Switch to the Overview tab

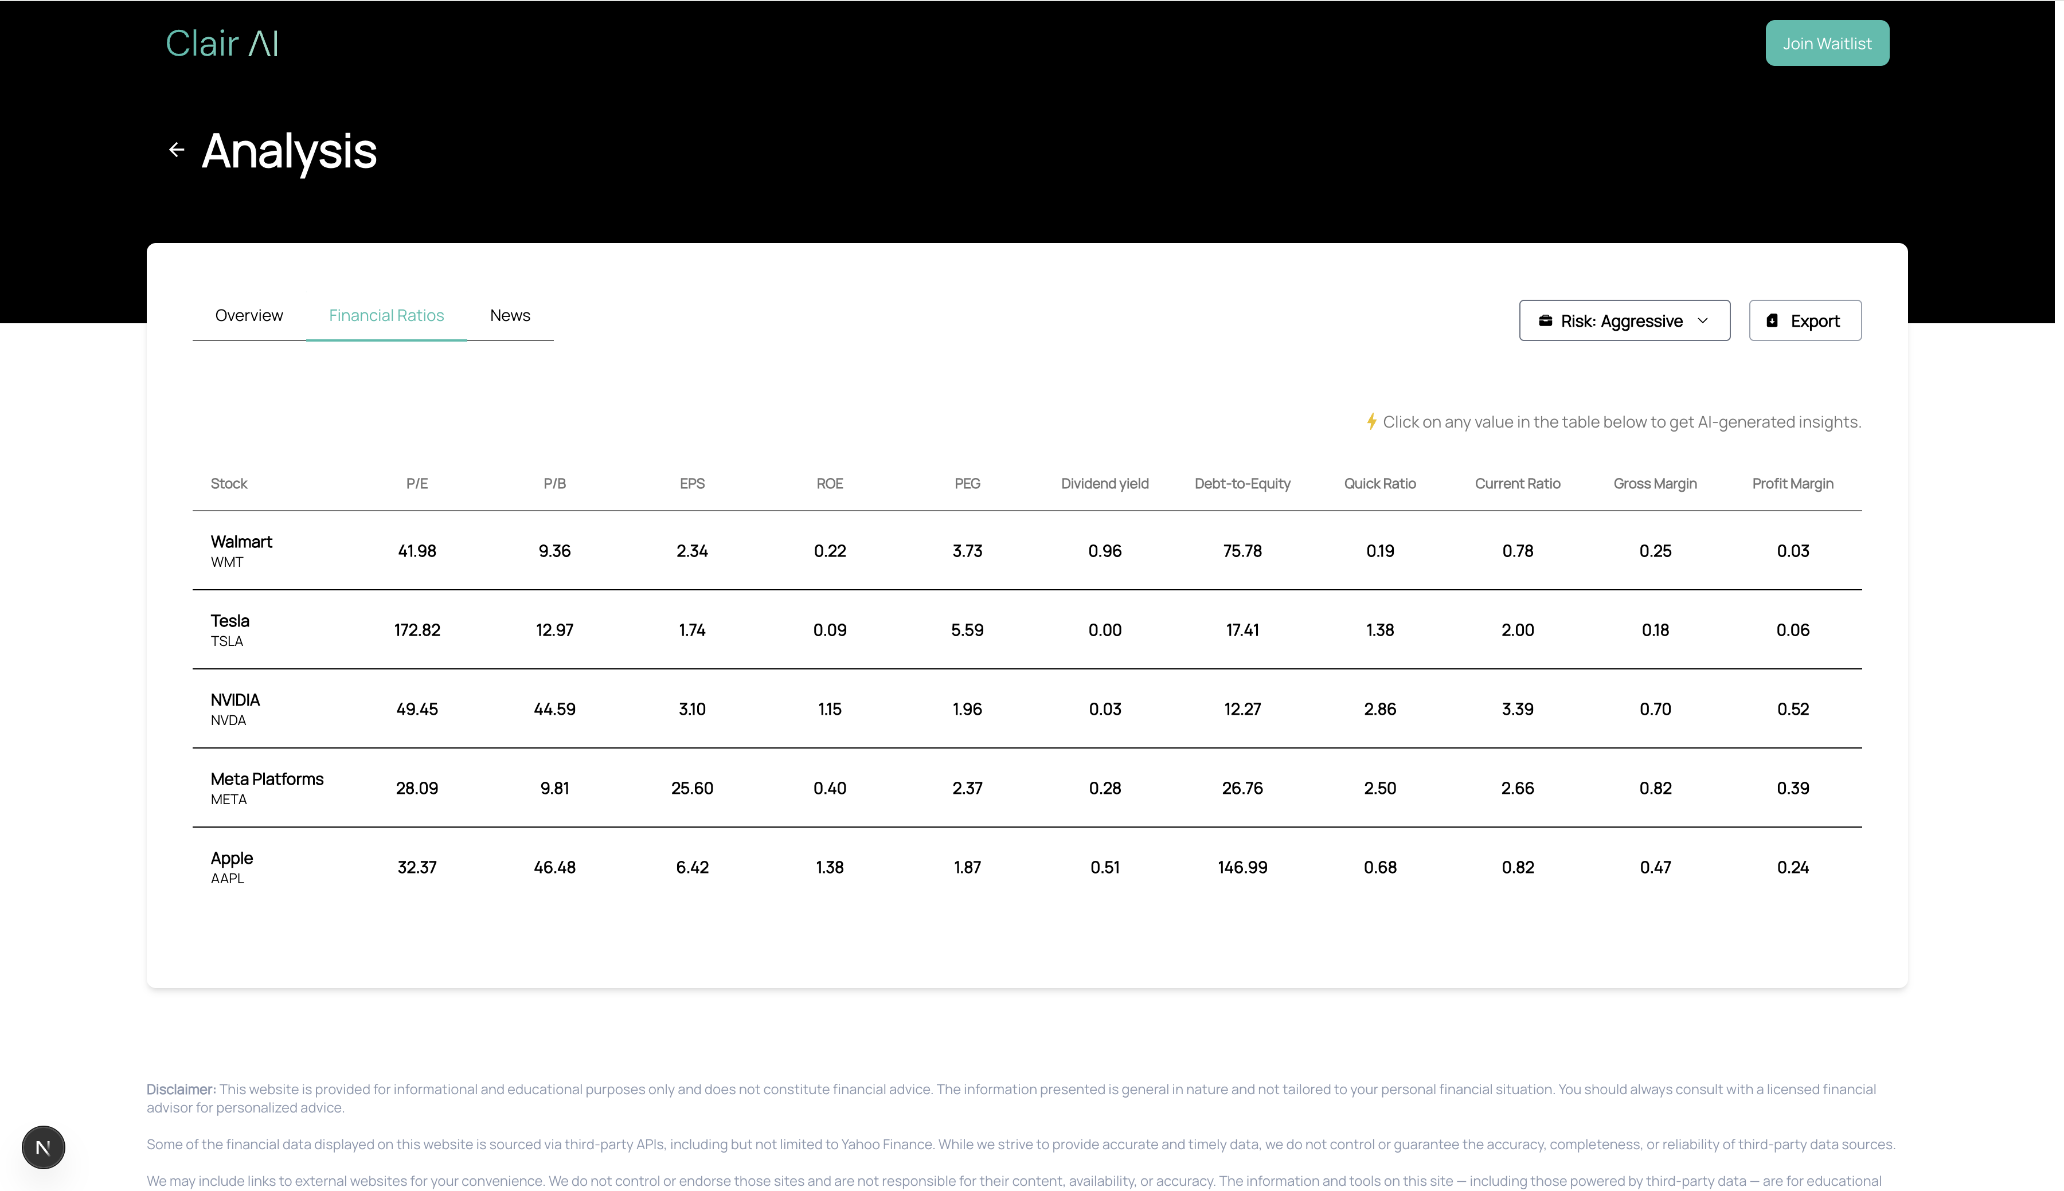point(249,316)
